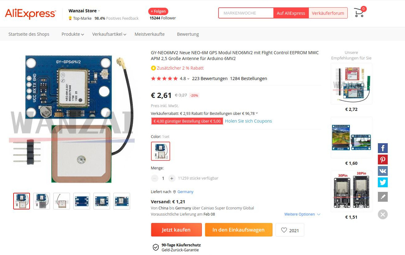Increase quantity with plus button
The image size is (405, 255).
(x=172, y=178)
